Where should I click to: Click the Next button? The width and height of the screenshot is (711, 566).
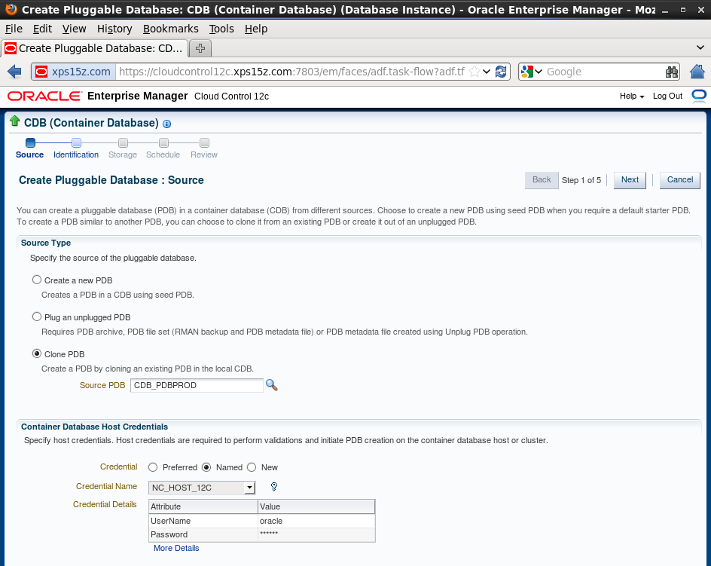click(x=630, y=179)
